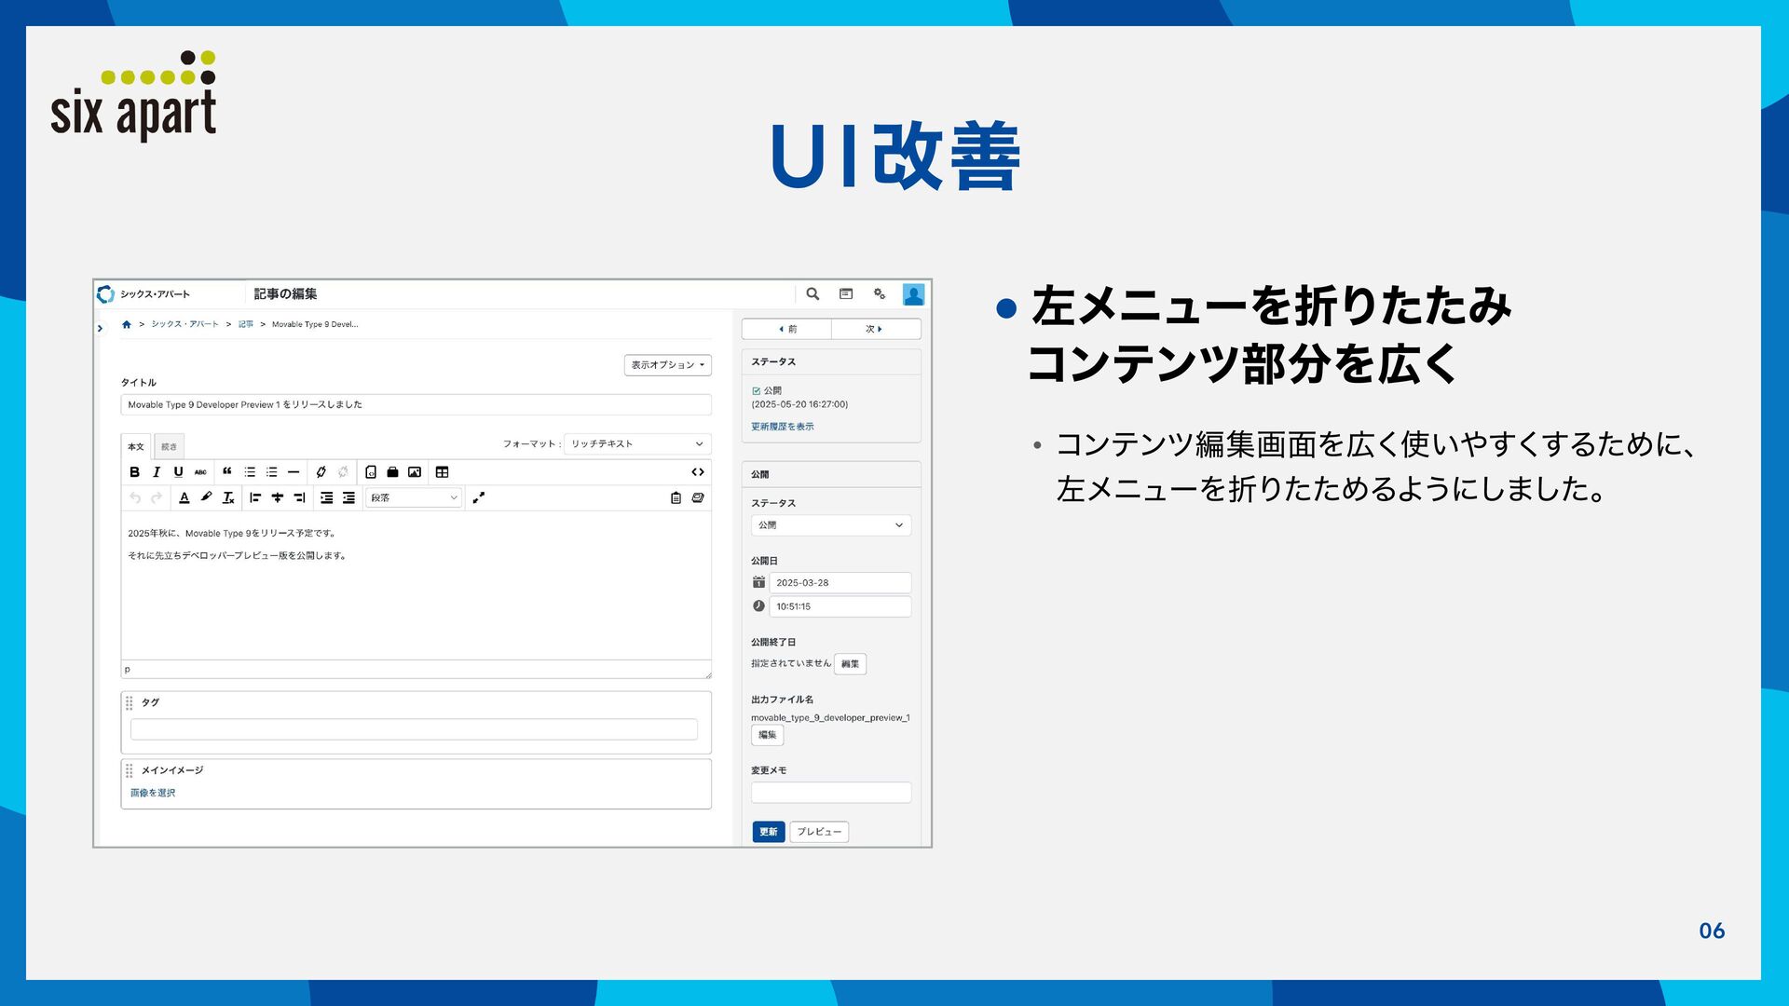Viewport: 1789px width, 1006px height.
Task: Click the text color icon
Action: [184, 498]
